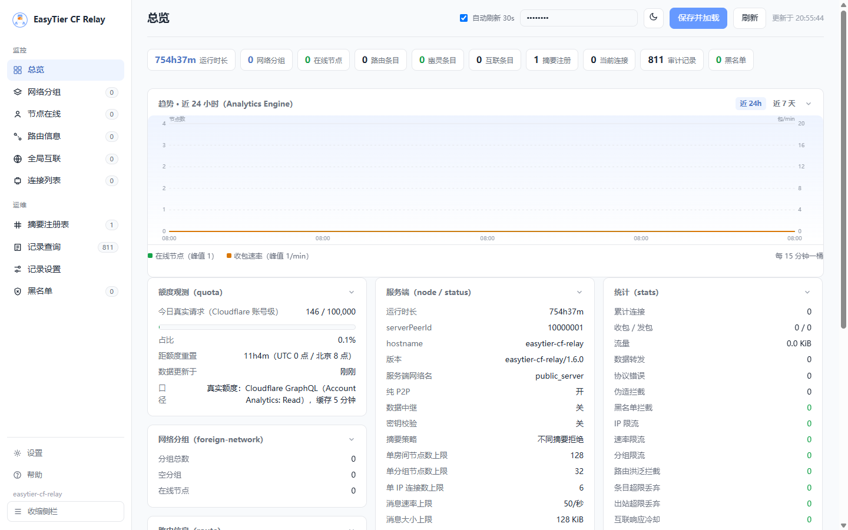This screenshot has height=530, width=848.
Task: Focus the masked password input field
Action: coord(579,18)
